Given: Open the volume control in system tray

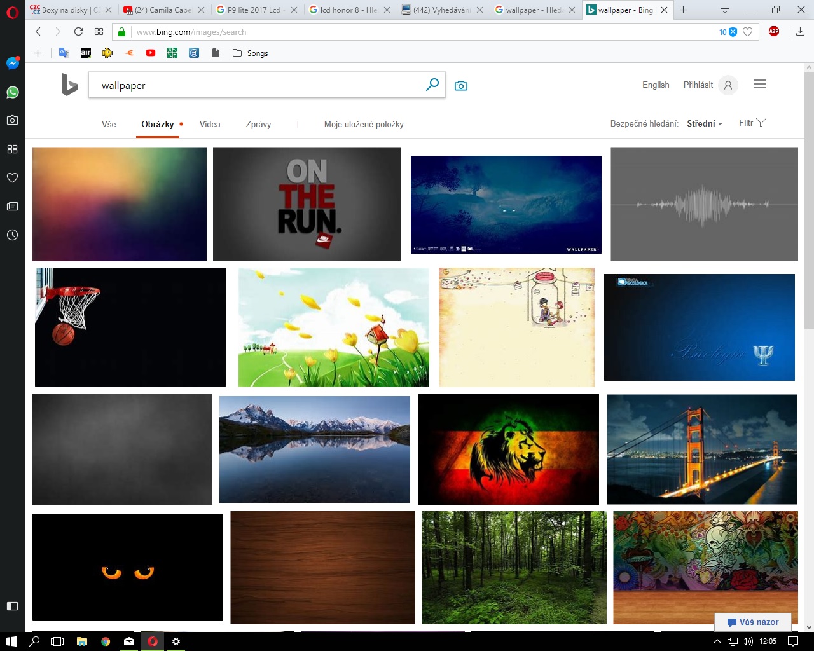Looking at the screenshot, I should point(748,641).
